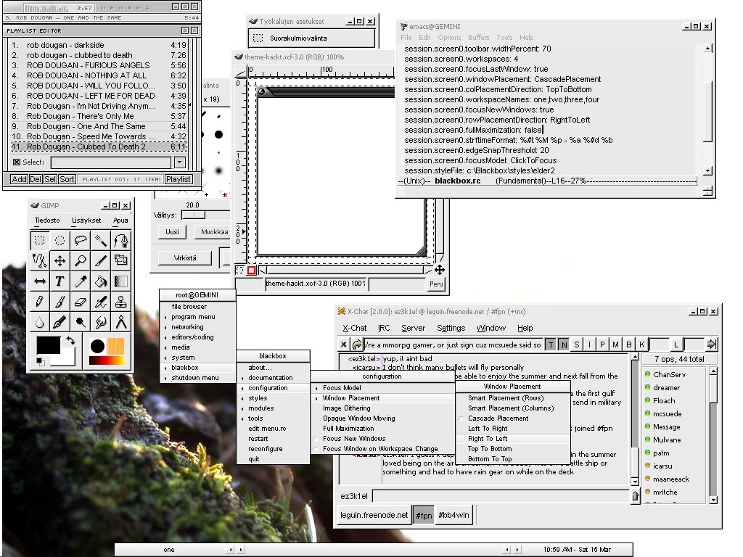This screenshot has width=743, height=557.
Task: Select the Rectangle Select tool in GIMP
Action: coord(40,241)
